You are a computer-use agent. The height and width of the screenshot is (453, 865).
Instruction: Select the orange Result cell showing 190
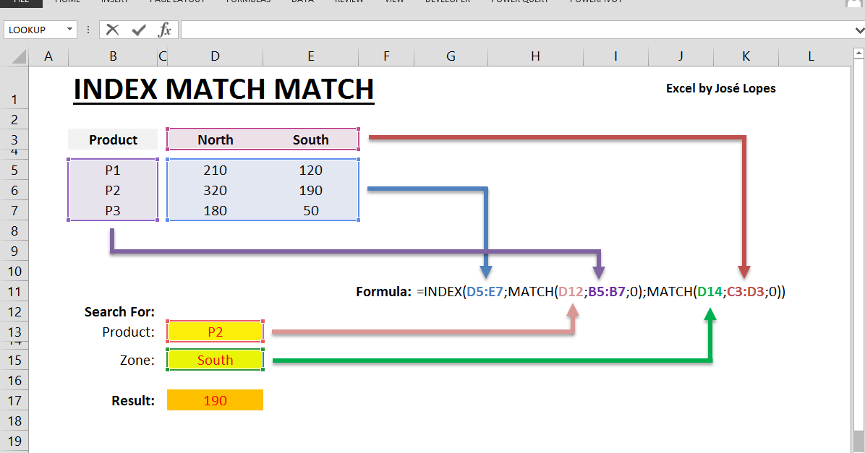click(215, 400)
